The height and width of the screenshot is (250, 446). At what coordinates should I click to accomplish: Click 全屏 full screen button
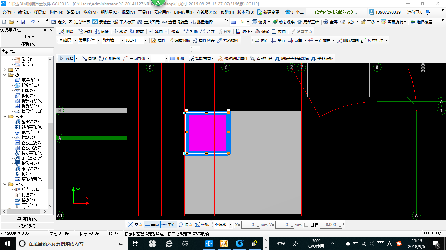pos(330,22)
